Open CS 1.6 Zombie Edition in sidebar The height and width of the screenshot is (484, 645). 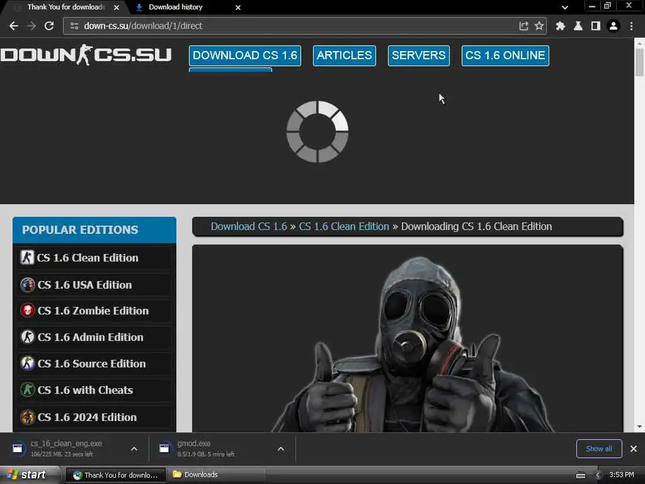94,311
